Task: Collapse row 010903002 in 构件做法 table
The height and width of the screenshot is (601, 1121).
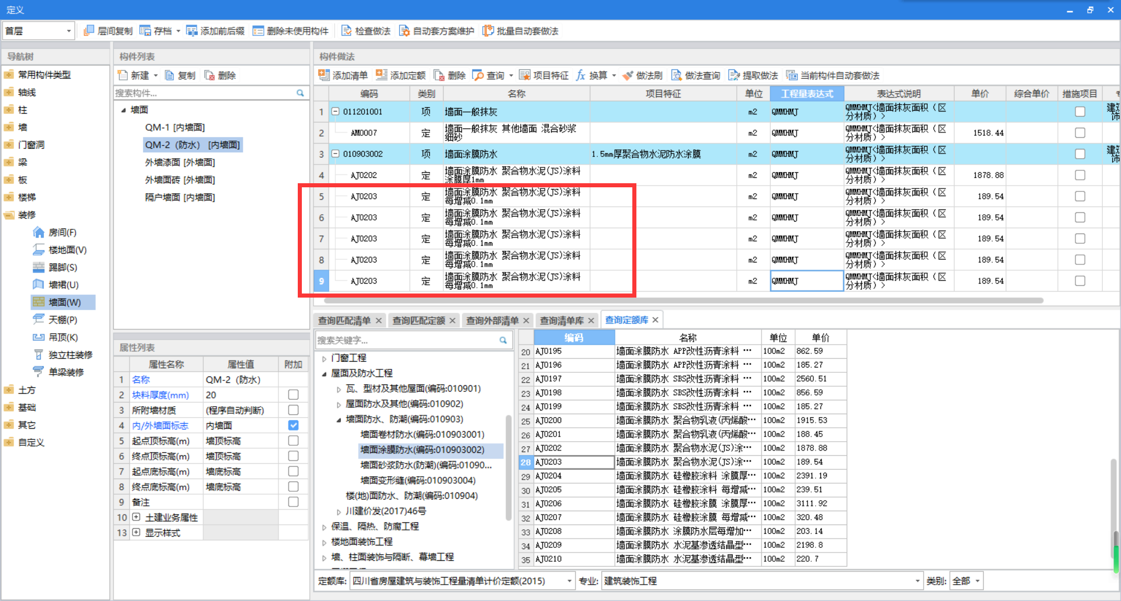Action: [336, 153]
